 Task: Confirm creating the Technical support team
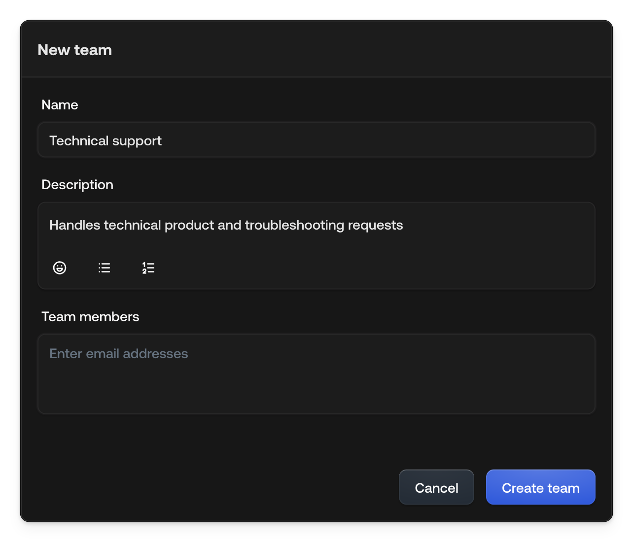pos(540,487)
